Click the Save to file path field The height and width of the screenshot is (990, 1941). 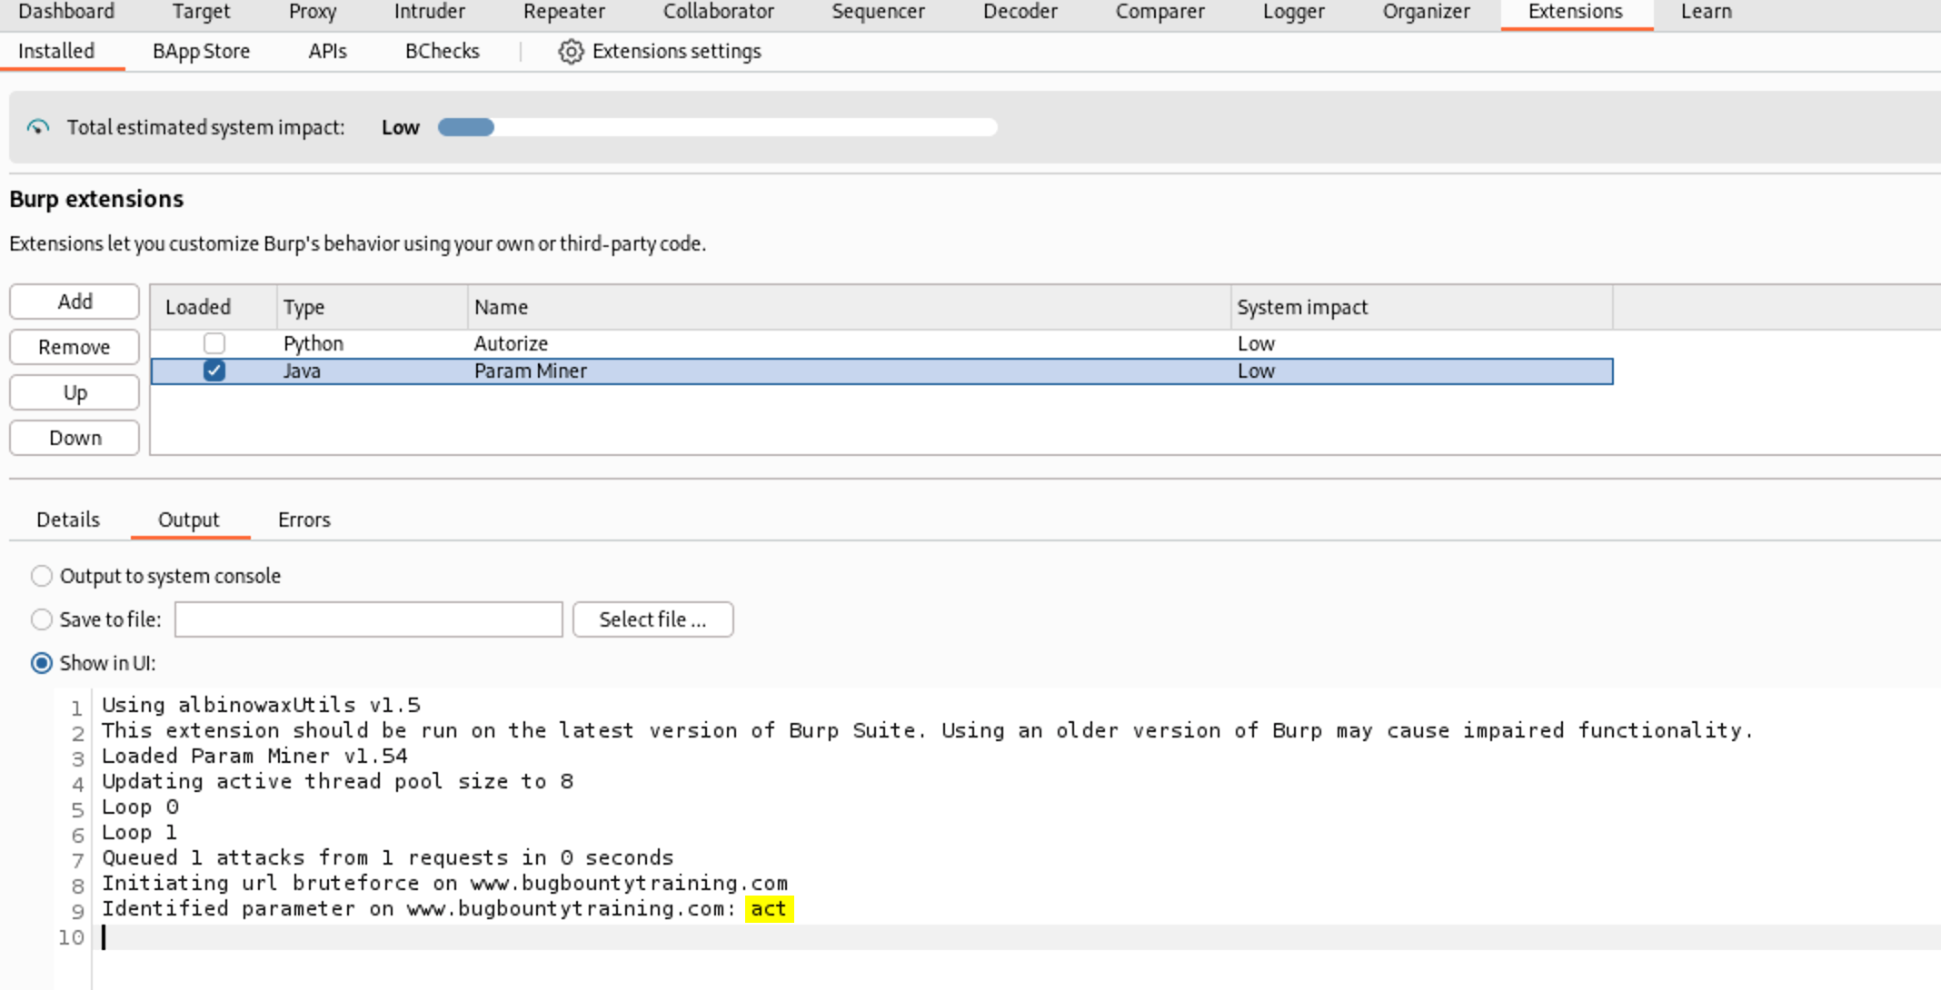(369, 619)
